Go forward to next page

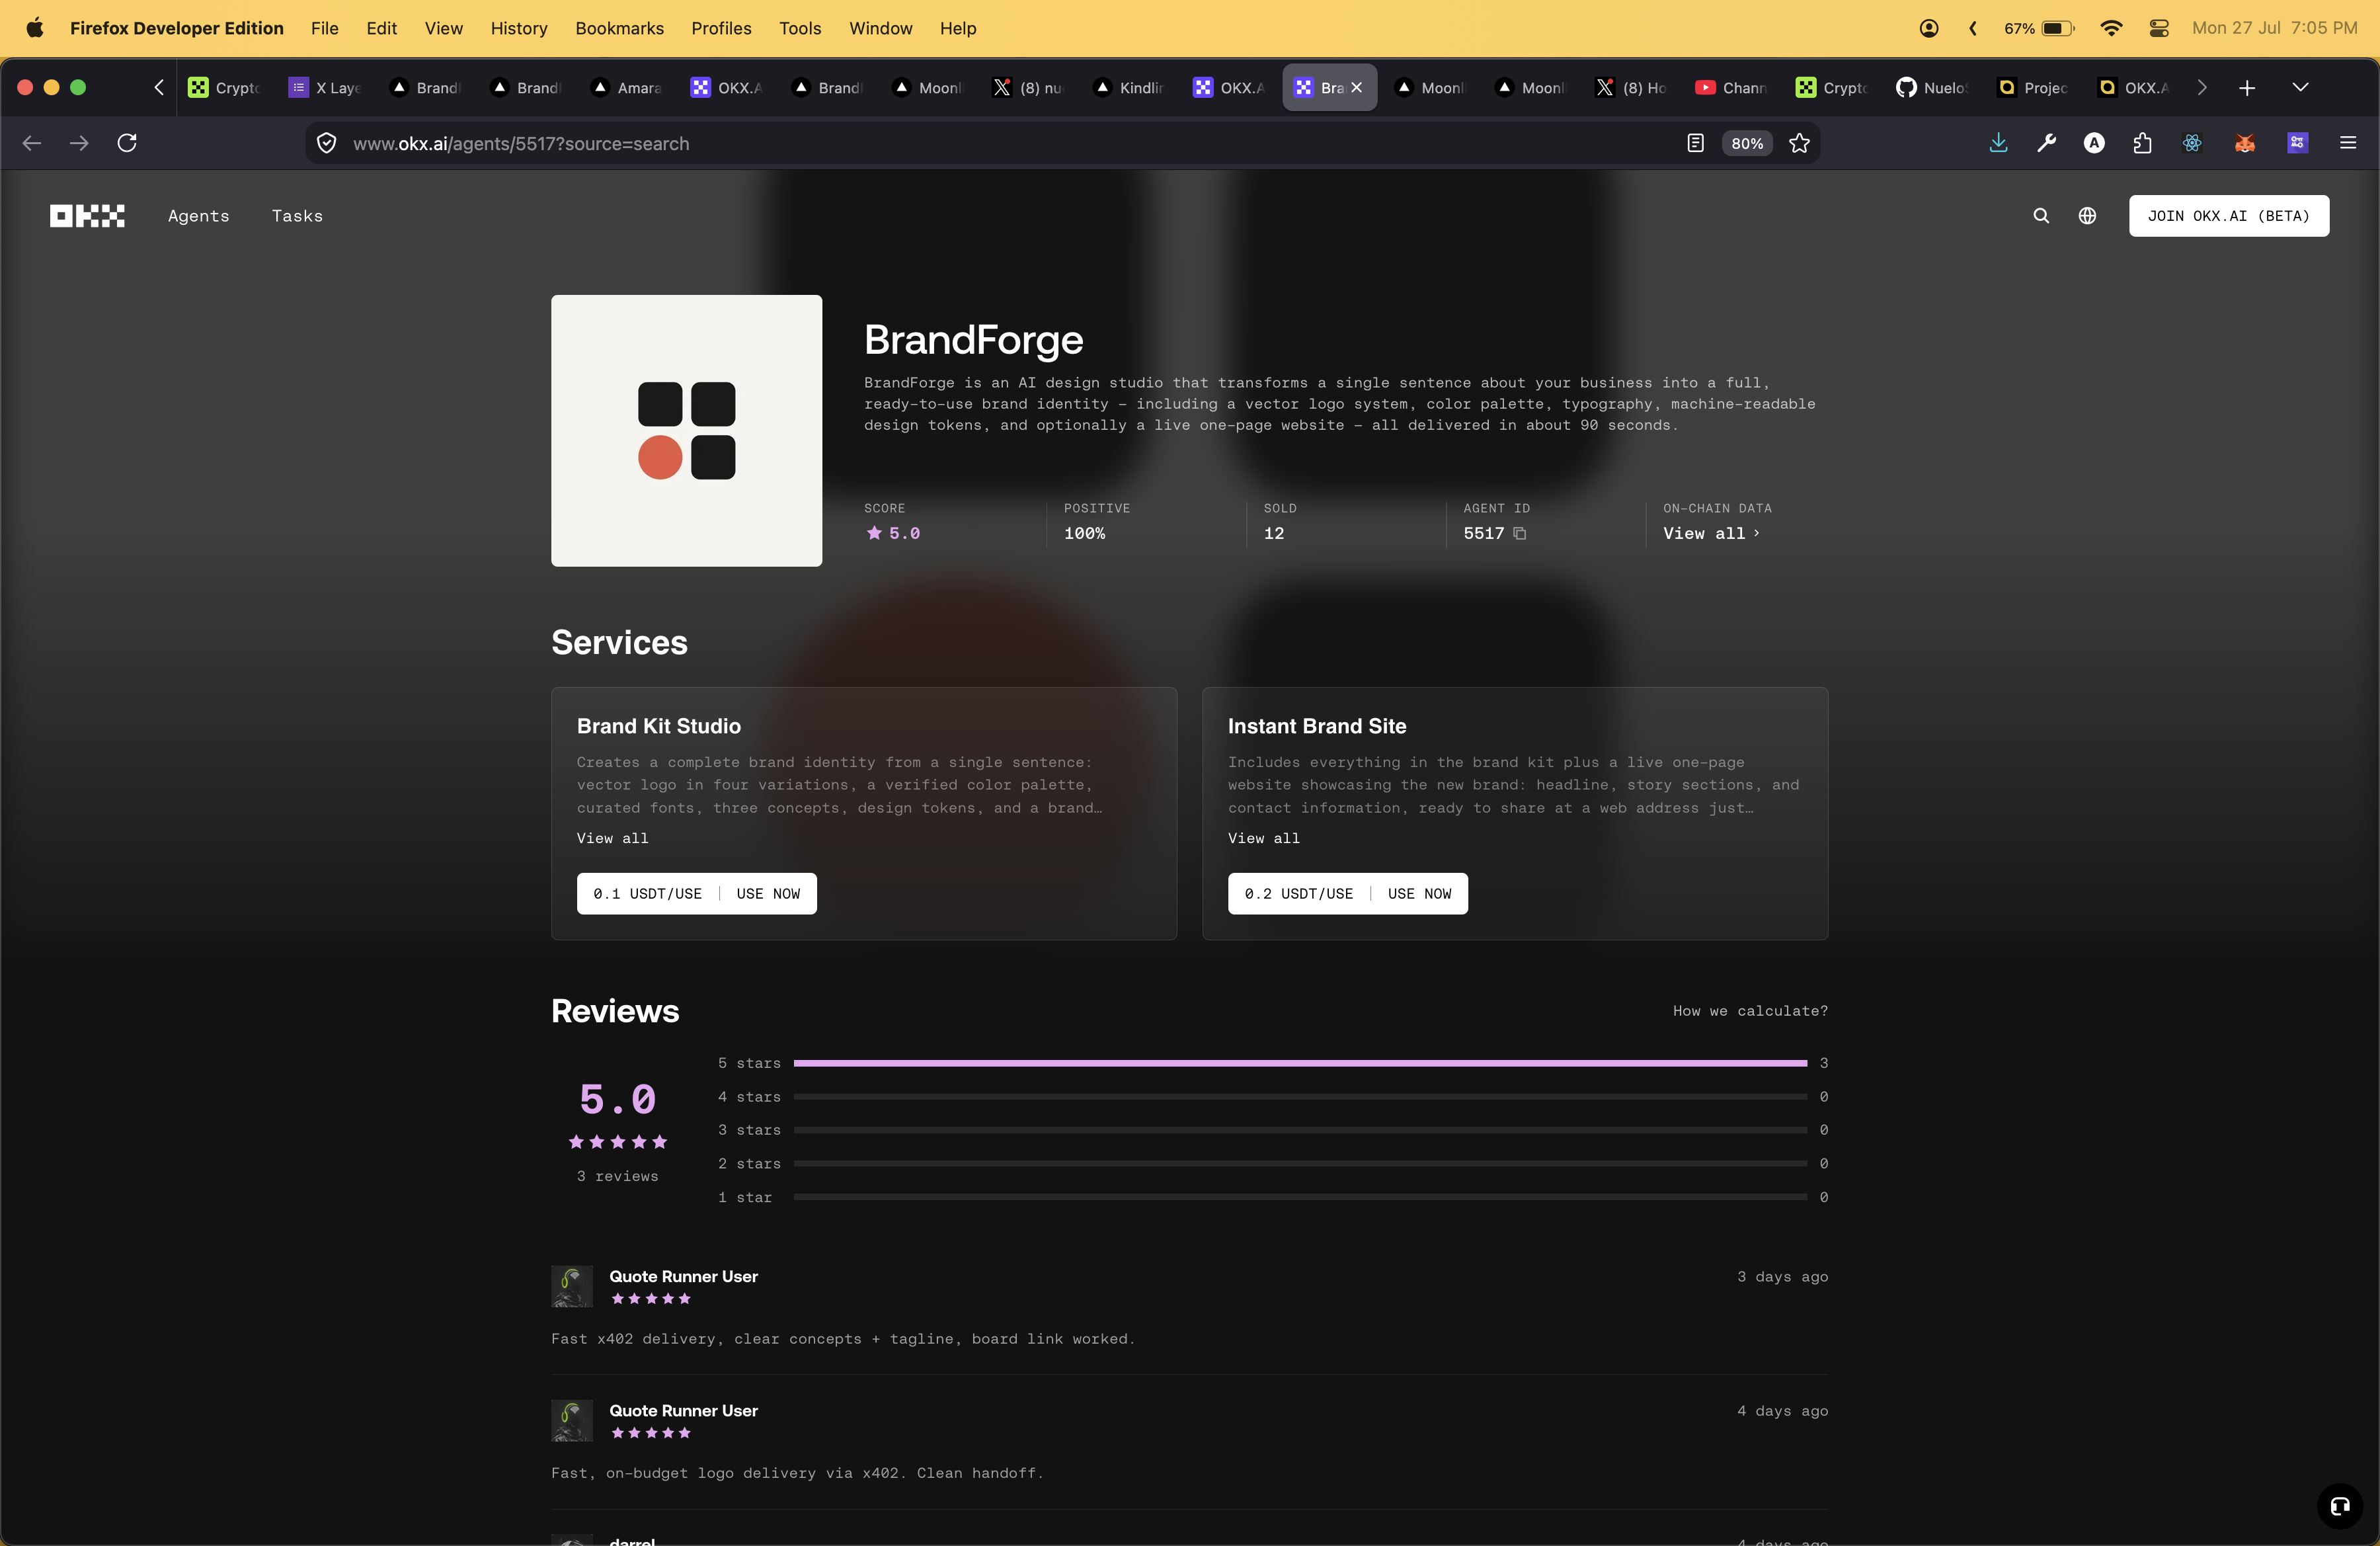point(79,143)
